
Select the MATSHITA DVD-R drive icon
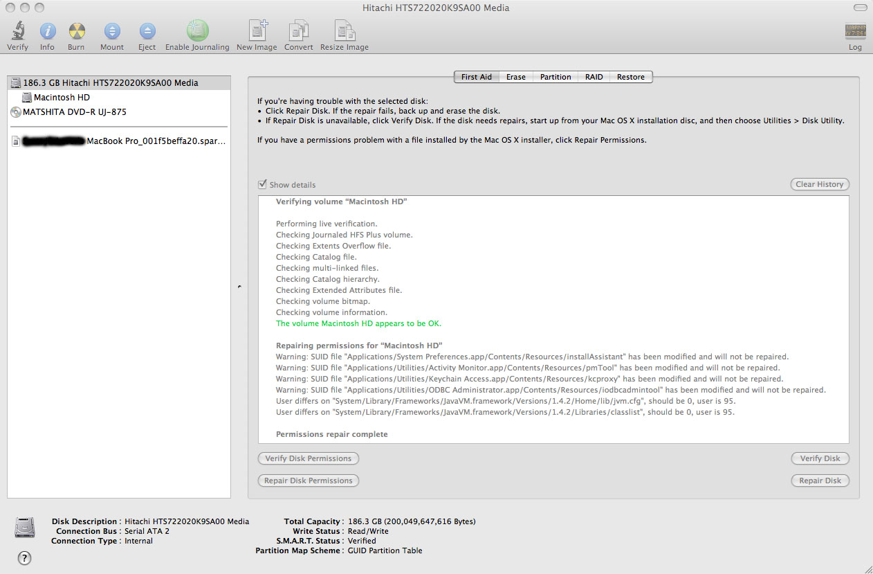(16, 112)
